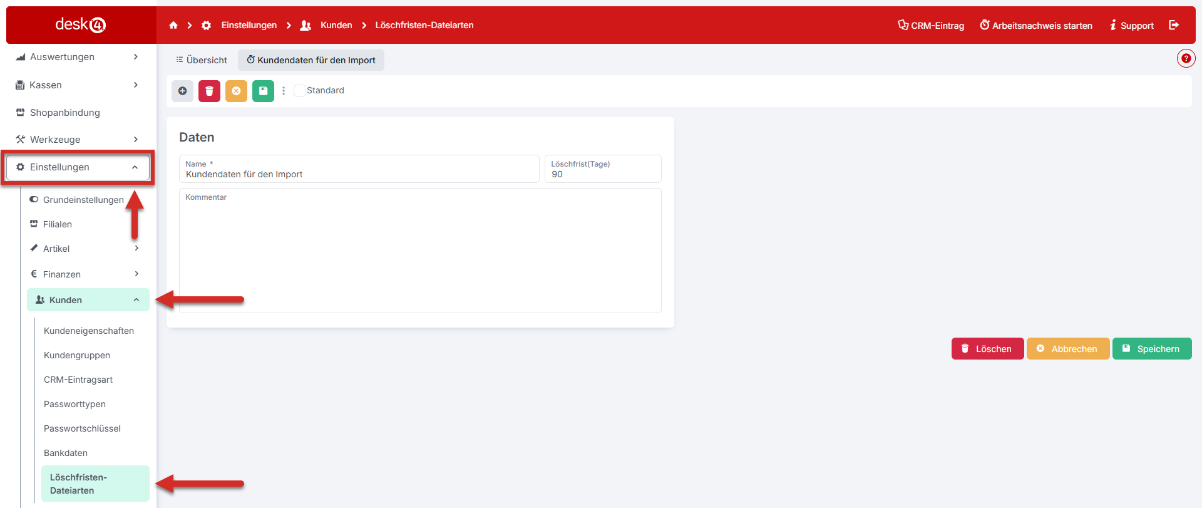Click the red trash icon in toolbar

coord(209,91)
